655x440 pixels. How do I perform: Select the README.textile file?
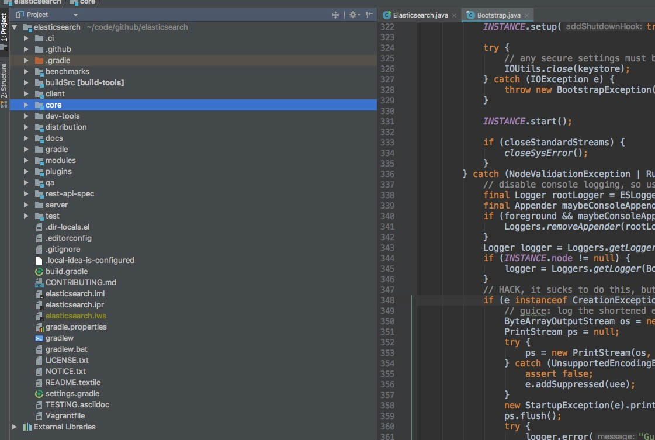click(x=73, y=382)
